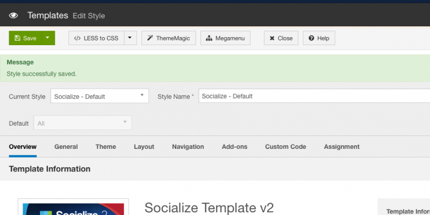
Task: Open the Default language dropdown
Action: (x=83, y=123)
